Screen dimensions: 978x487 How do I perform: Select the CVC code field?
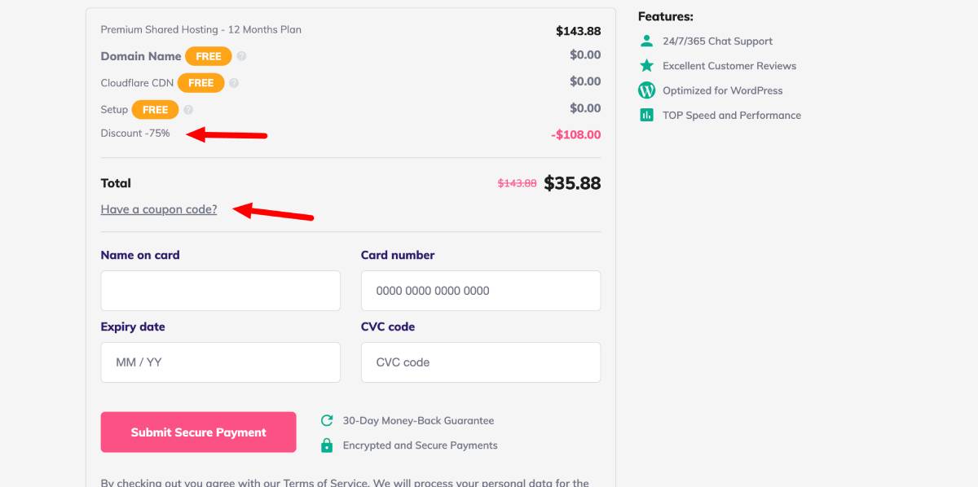coord(481,362)
